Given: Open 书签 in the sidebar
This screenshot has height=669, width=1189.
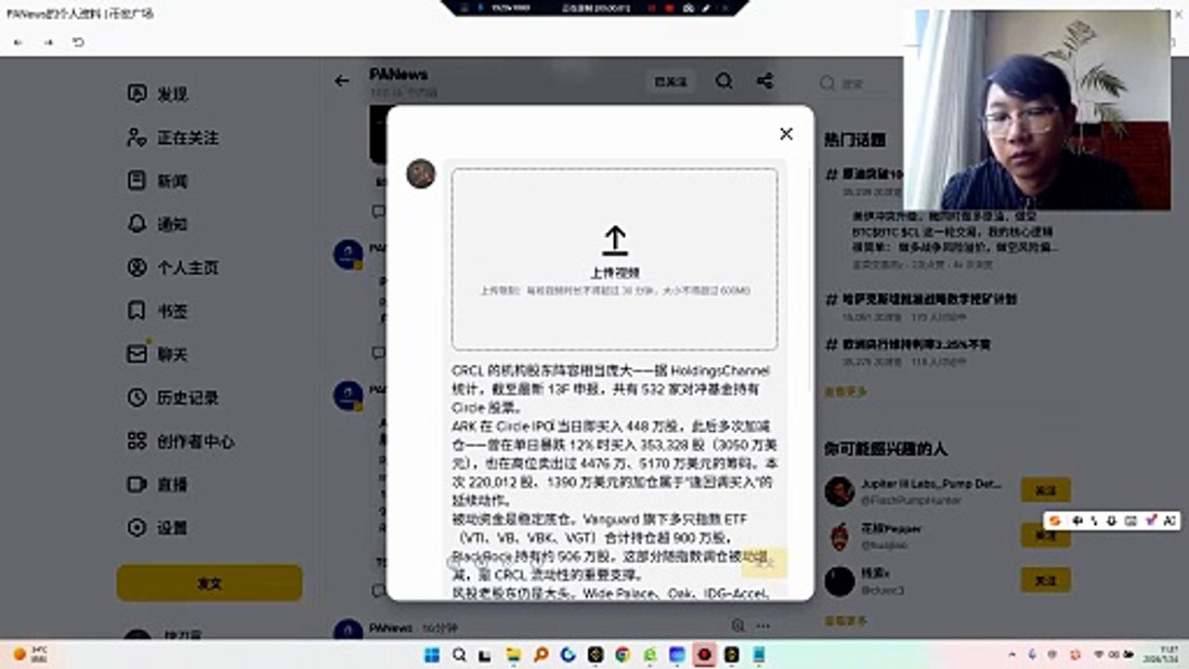Looking at the screenshot, I should click(x=159, y=310).
